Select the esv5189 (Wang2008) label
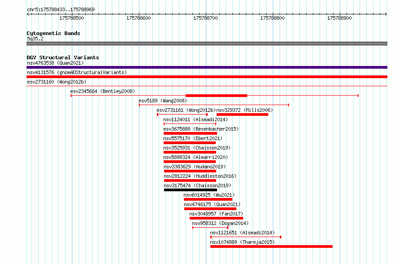Screen dimensions: 400x264 point(163,101)
